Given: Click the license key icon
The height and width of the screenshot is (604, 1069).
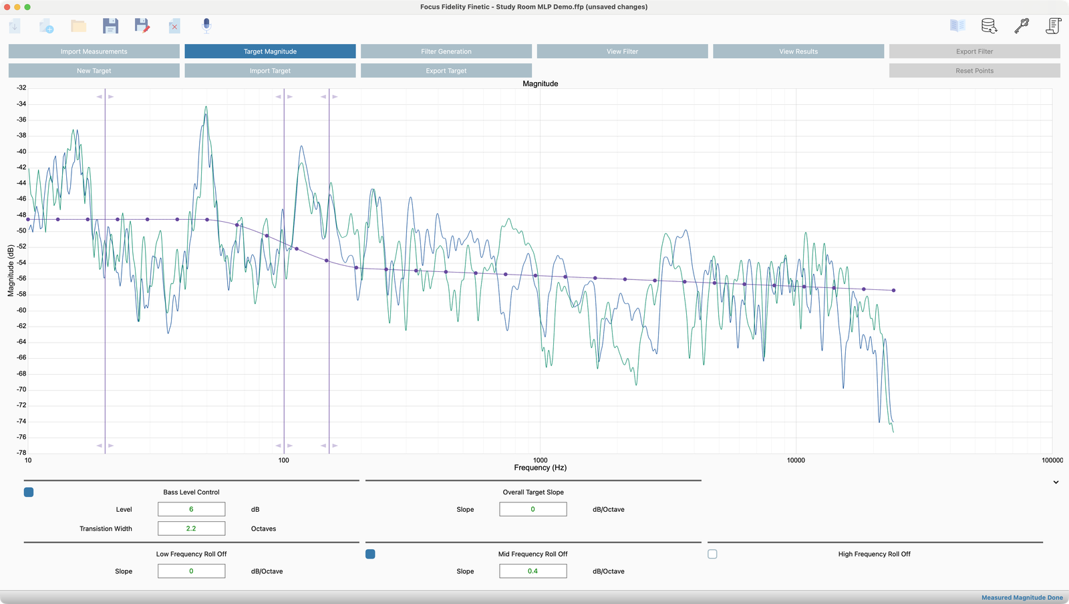Looking at the screenshot, I should point(1022,26).
